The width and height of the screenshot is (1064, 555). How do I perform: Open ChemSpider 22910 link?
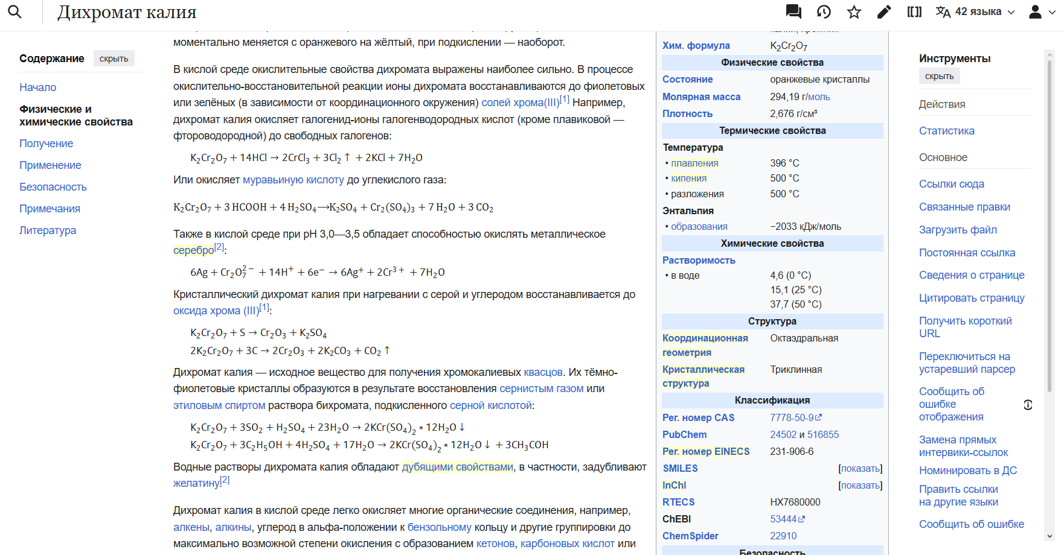coord(783,536)
